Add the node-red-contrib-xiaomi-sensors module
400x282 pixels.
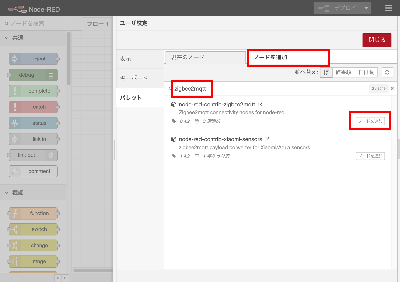point(370,156)
